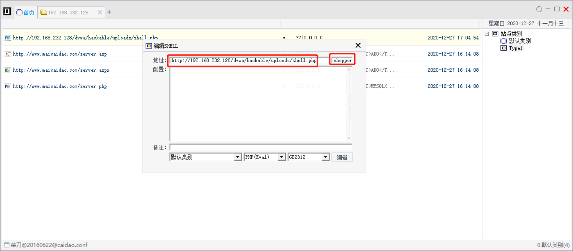Select 默认类别 in the category tree
This screenshot has height=251, width=573.
(520, 41)
